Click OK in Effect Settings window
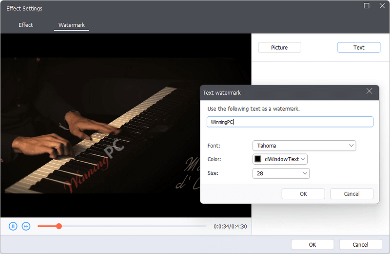Viewport: 390px width, 254px height. (x=312, y=245)
